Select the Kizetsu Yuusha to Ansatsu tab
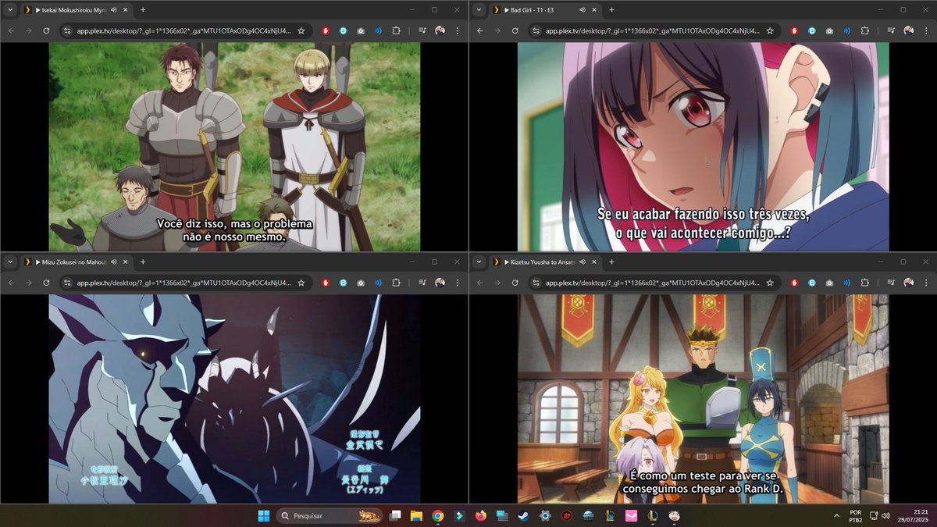 pyautogui.click(x=546, y=262)
